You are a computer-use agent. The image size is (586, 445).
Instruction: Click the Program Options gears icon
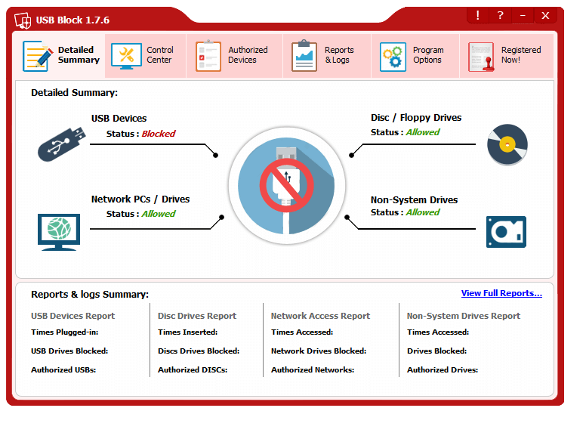coord(393,57)
